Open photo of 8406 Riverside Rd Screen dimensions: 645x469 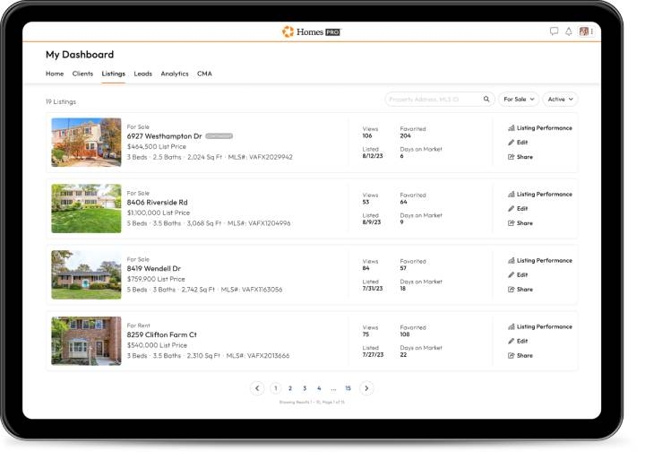[86, 208]
